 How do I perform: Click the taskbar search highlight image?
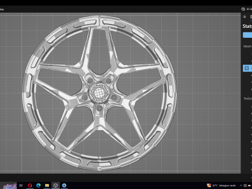click(9, 186)
